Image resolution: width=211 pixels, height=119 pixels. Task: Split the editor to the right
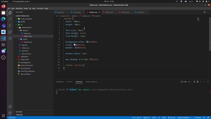pyautogui.click(x=204, y=12)
